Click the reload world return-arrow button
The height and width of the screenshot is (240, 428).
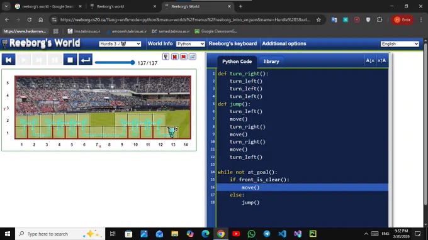pyautogui.click(x=86, y=60)
